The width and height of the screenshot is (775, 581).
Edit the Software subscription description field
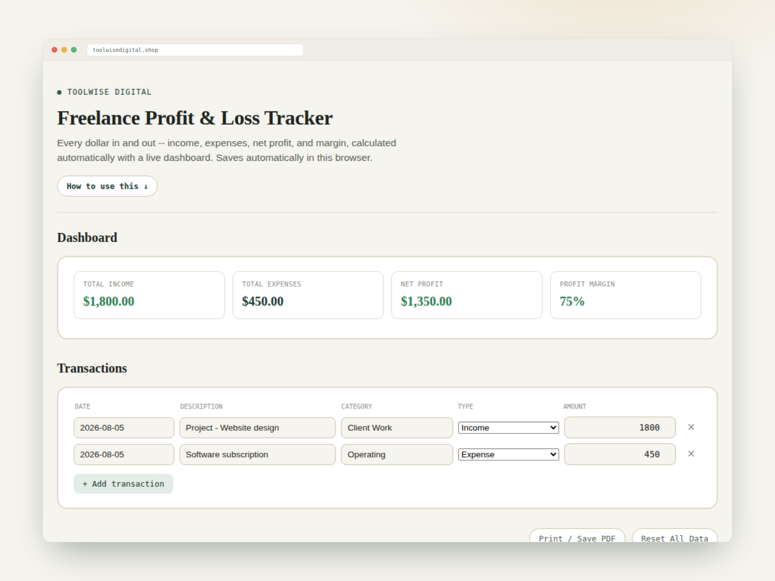point(258,454)
